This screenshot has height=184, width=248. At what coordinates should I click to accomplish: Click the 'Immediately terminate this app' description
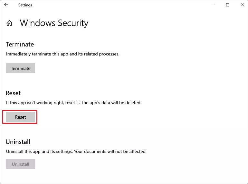coord(62,54)
